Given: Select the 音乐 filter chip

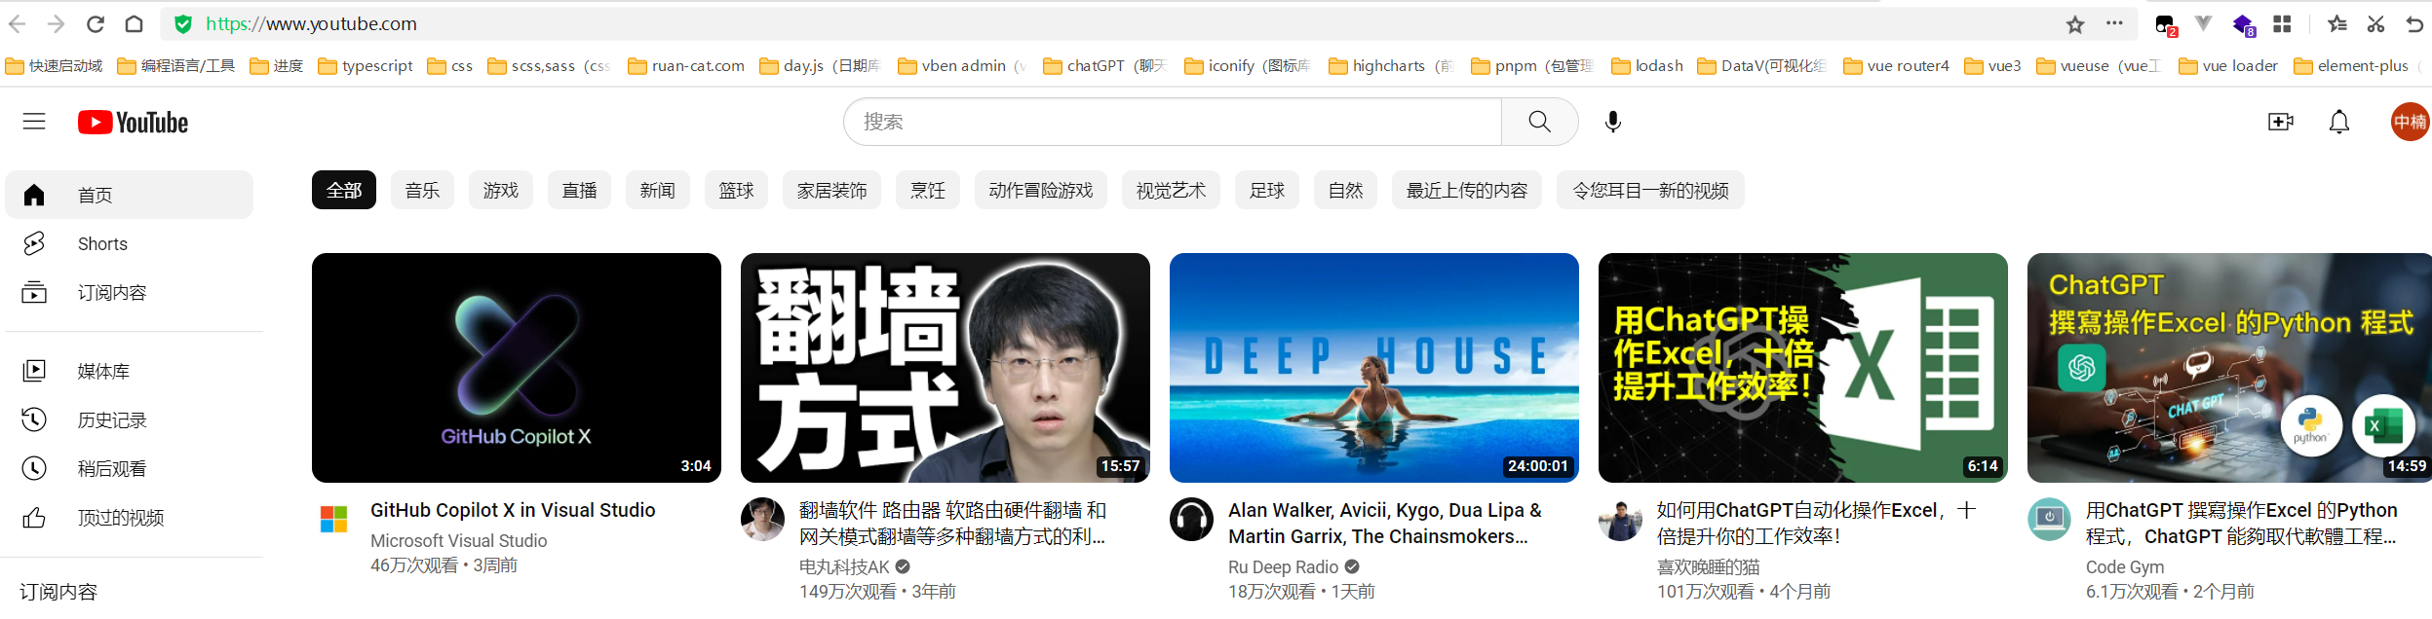Looking at the screenshot, I should point(422,190).
